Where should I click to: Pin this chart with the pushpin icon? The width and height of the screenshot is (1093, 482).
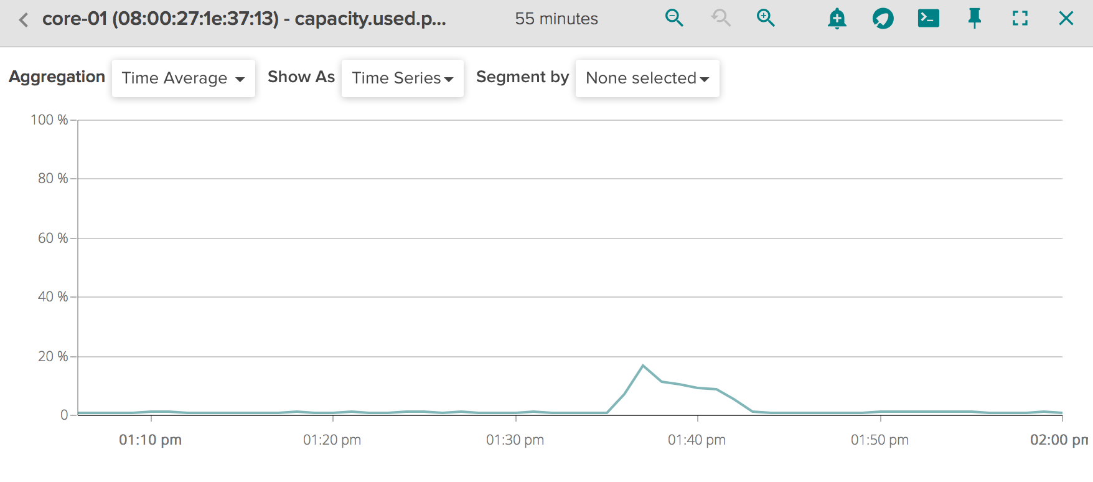[974, 19]
